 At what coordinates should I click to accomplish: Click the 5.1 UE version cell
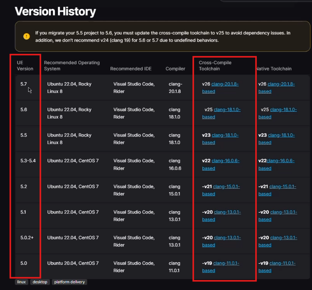point(23,212)
